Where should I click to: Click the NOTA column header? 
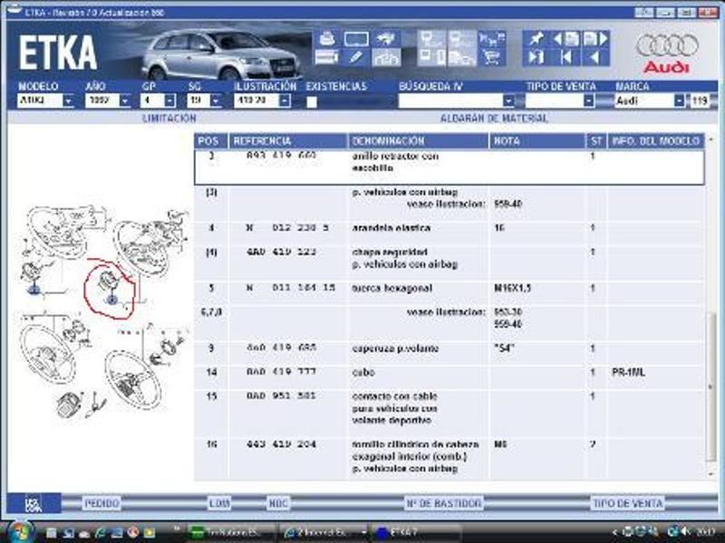(x=536, y=141)
